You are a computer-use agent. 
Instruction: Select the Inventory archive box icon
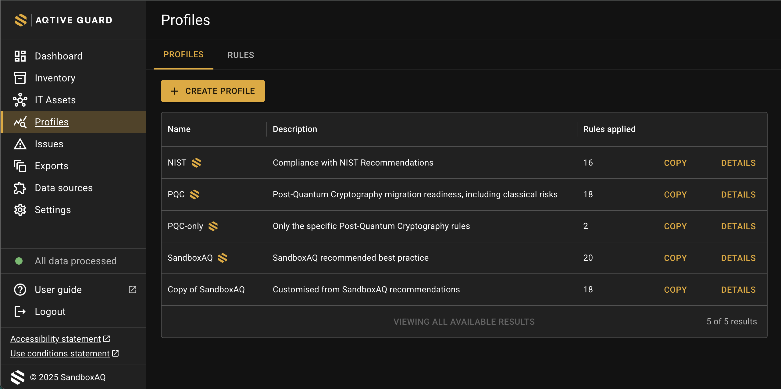(x=20, y=78)
